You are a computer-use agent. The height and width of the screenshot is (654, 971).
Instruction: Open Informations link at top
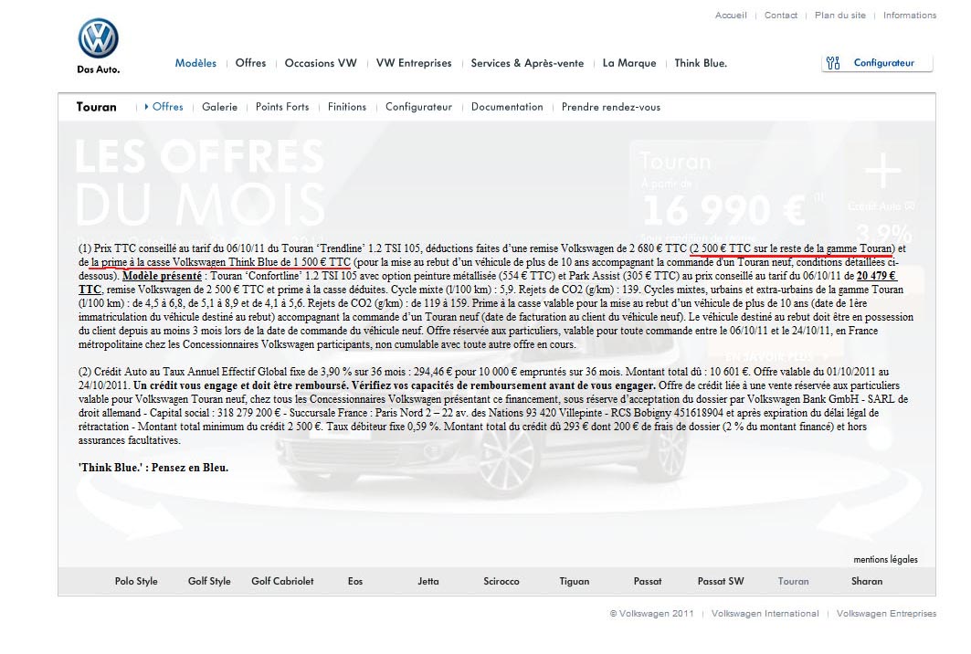tap(910, 16)
